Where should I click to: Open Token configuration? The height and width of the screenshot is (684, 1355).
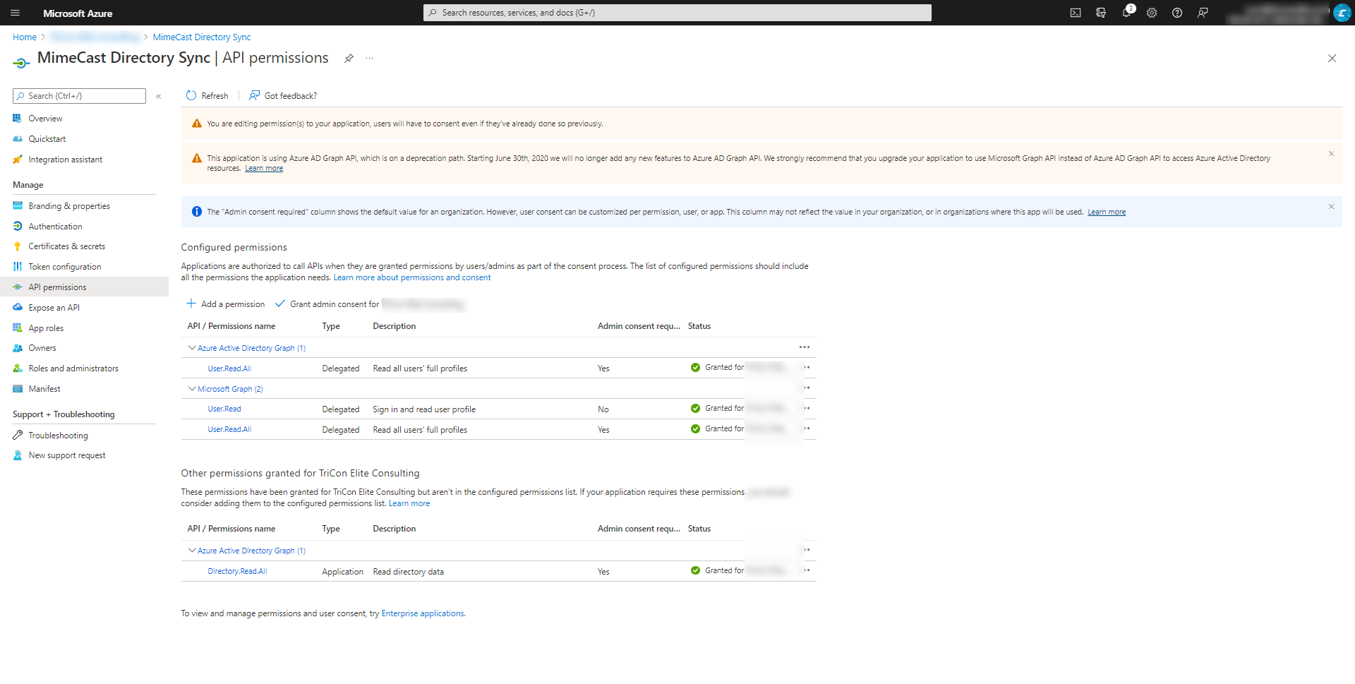pos(65,267)
